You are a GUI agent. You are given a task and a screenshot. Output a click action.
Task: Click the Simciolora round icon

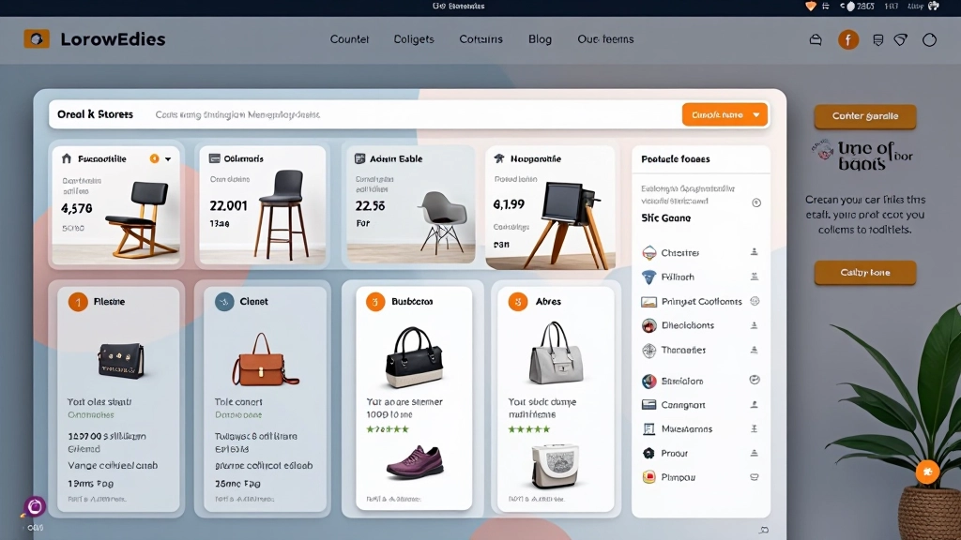[649, 381]
